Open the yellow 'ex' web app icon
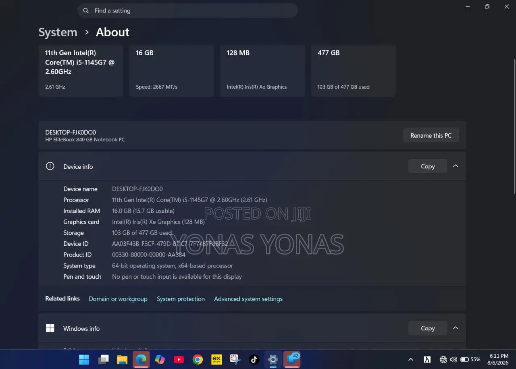Screen dimensions: 516x369 click(x=216, y=359)
